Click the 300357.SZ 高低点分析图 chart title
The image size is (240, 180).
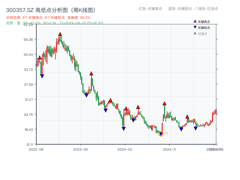51,10
